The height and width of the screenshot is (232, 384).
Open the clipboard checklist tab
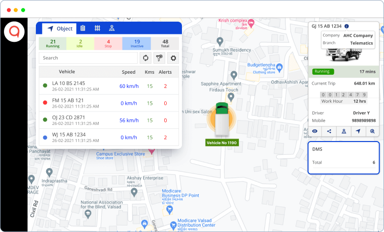pos(83,29)
